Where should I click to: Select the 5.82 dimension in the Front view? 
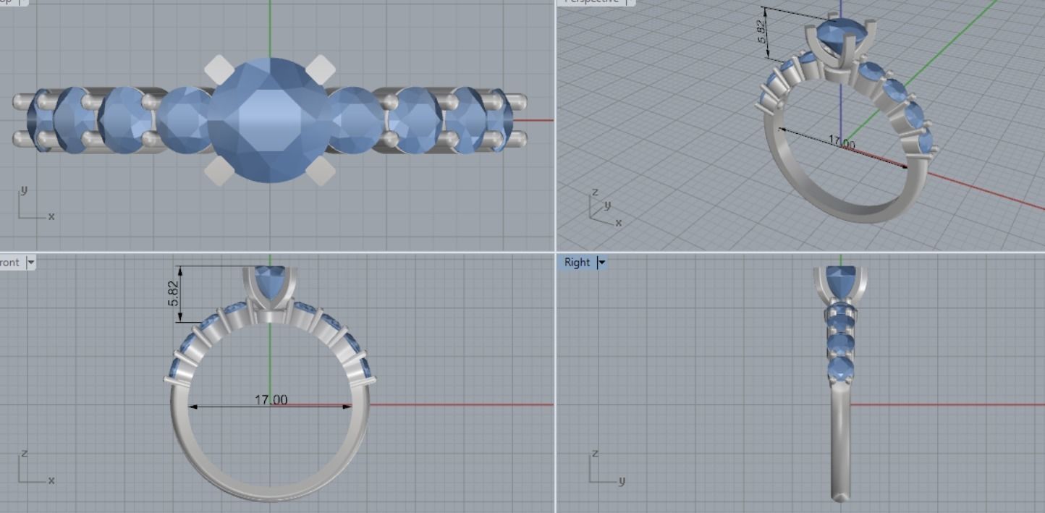click(x=174, y=293)
